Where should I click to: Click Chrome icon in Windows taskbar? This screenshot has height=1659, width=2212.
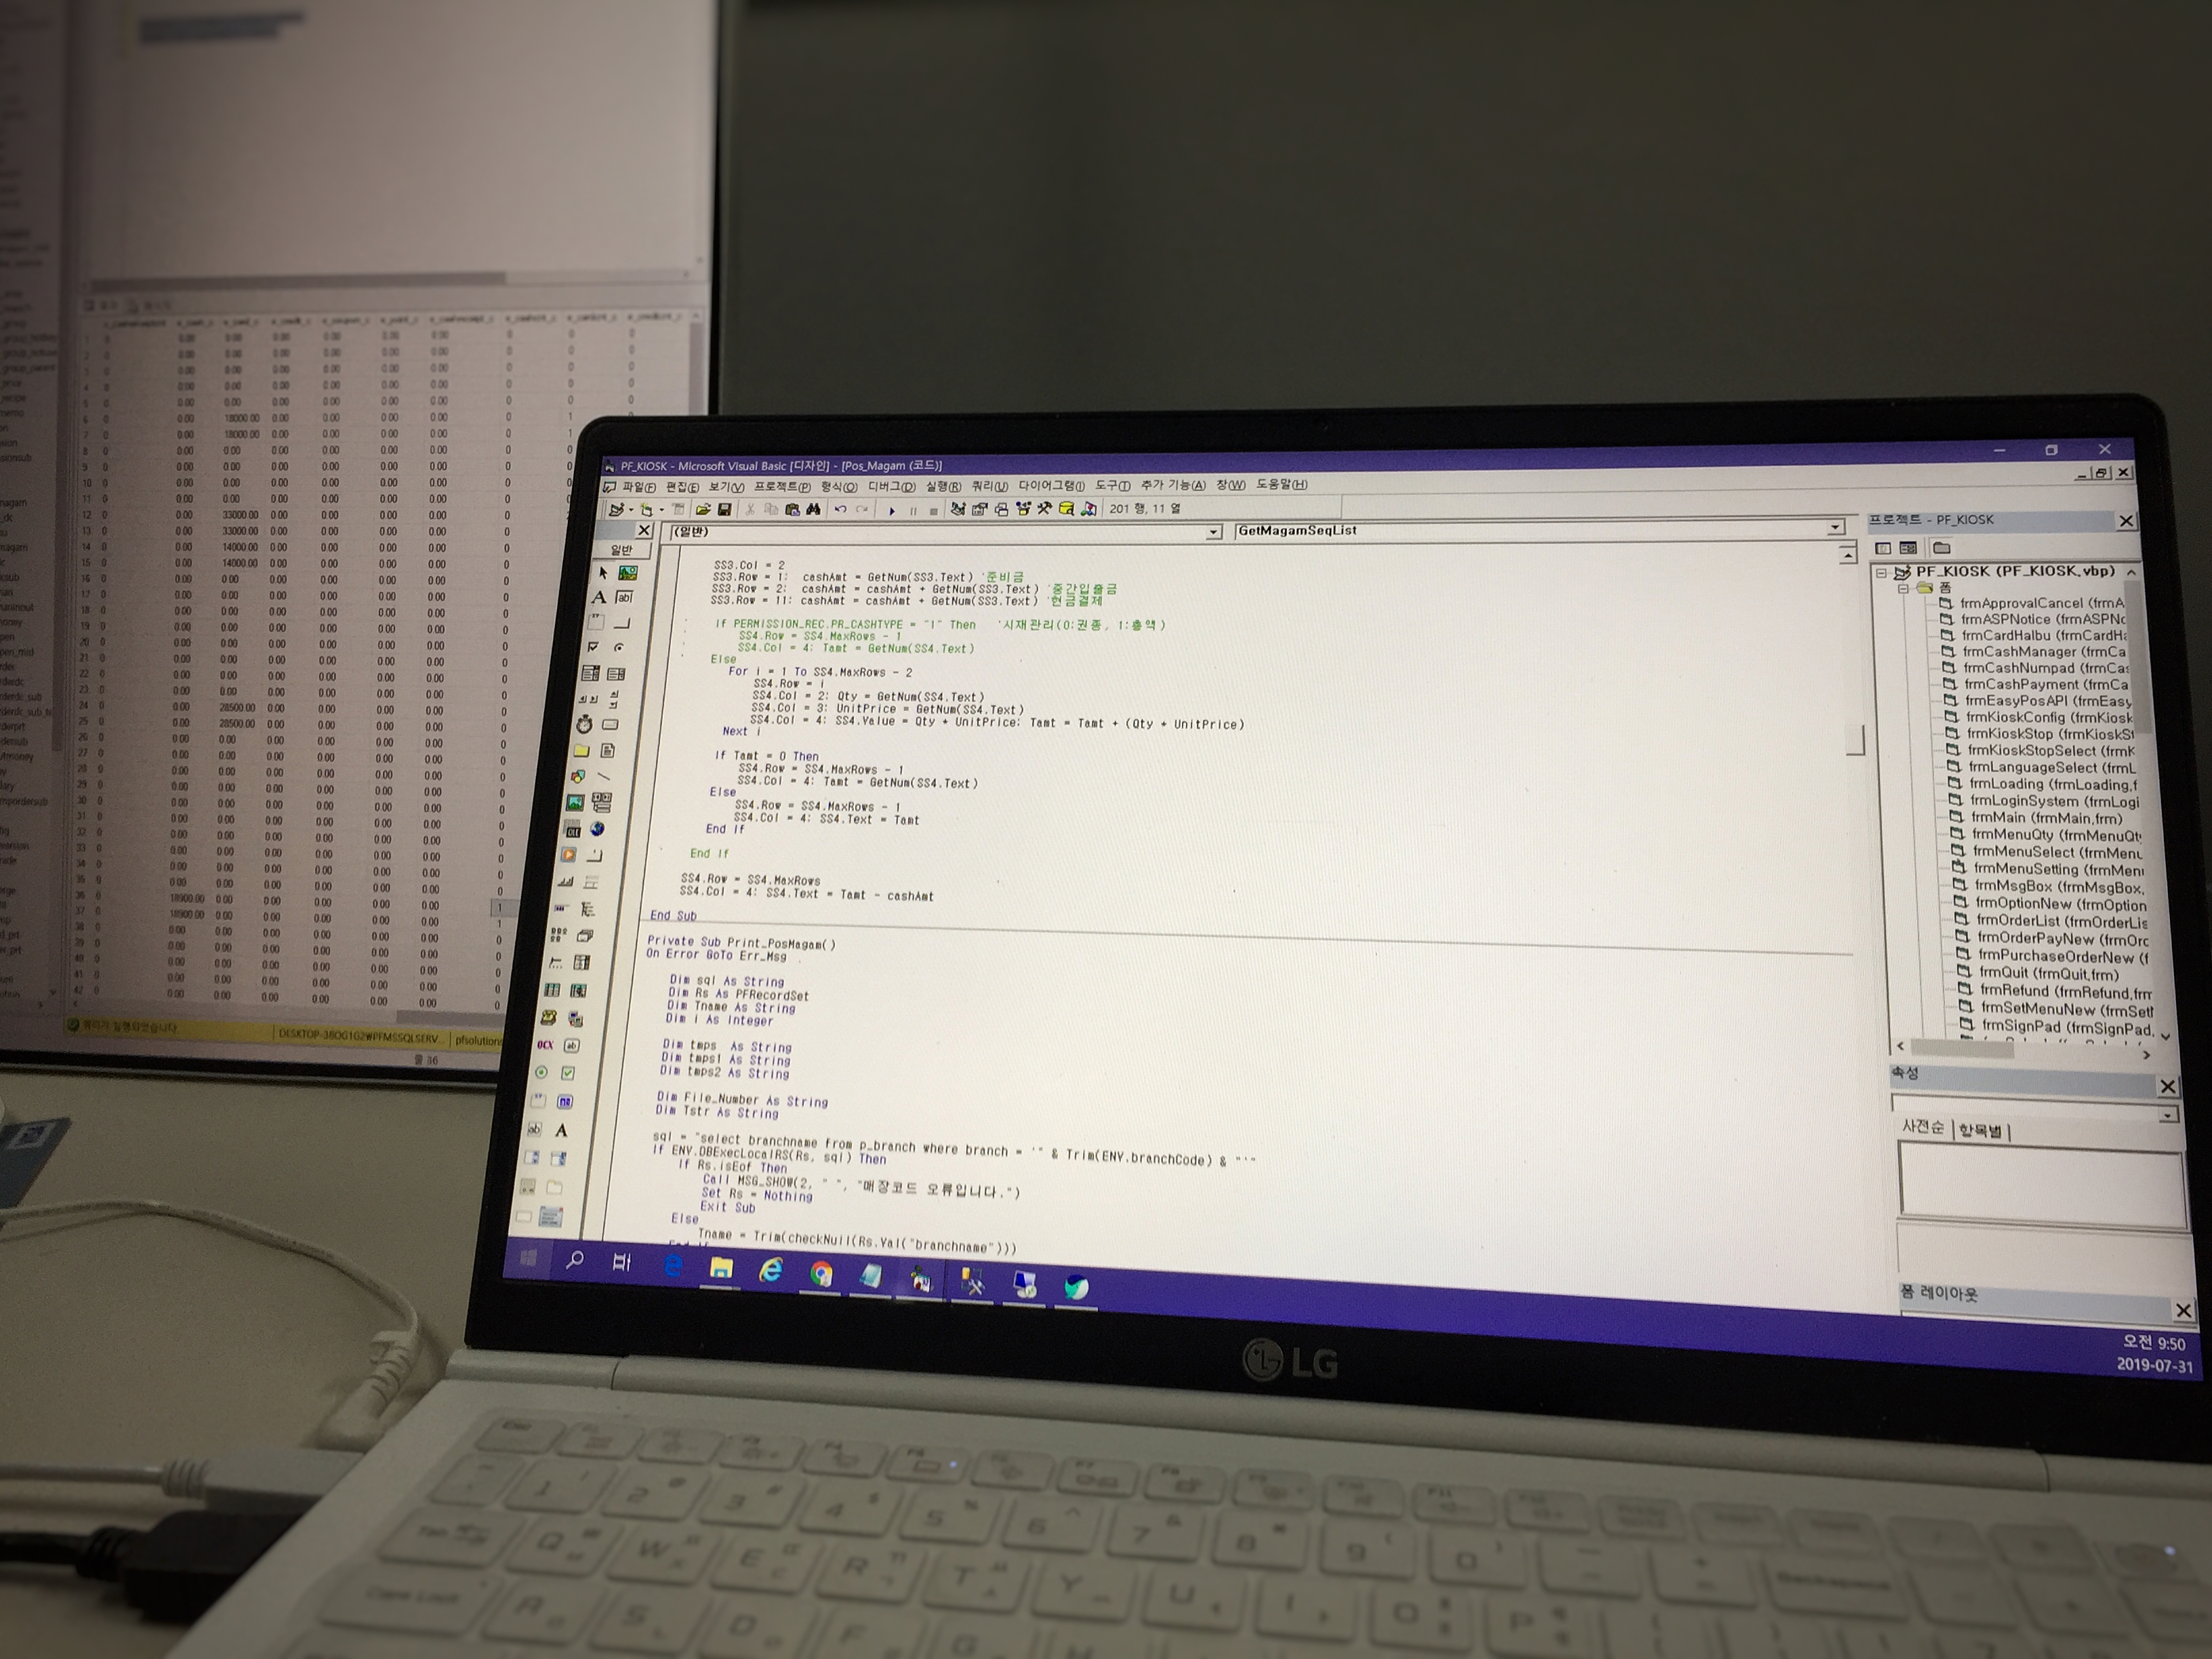click(821, 1274)
